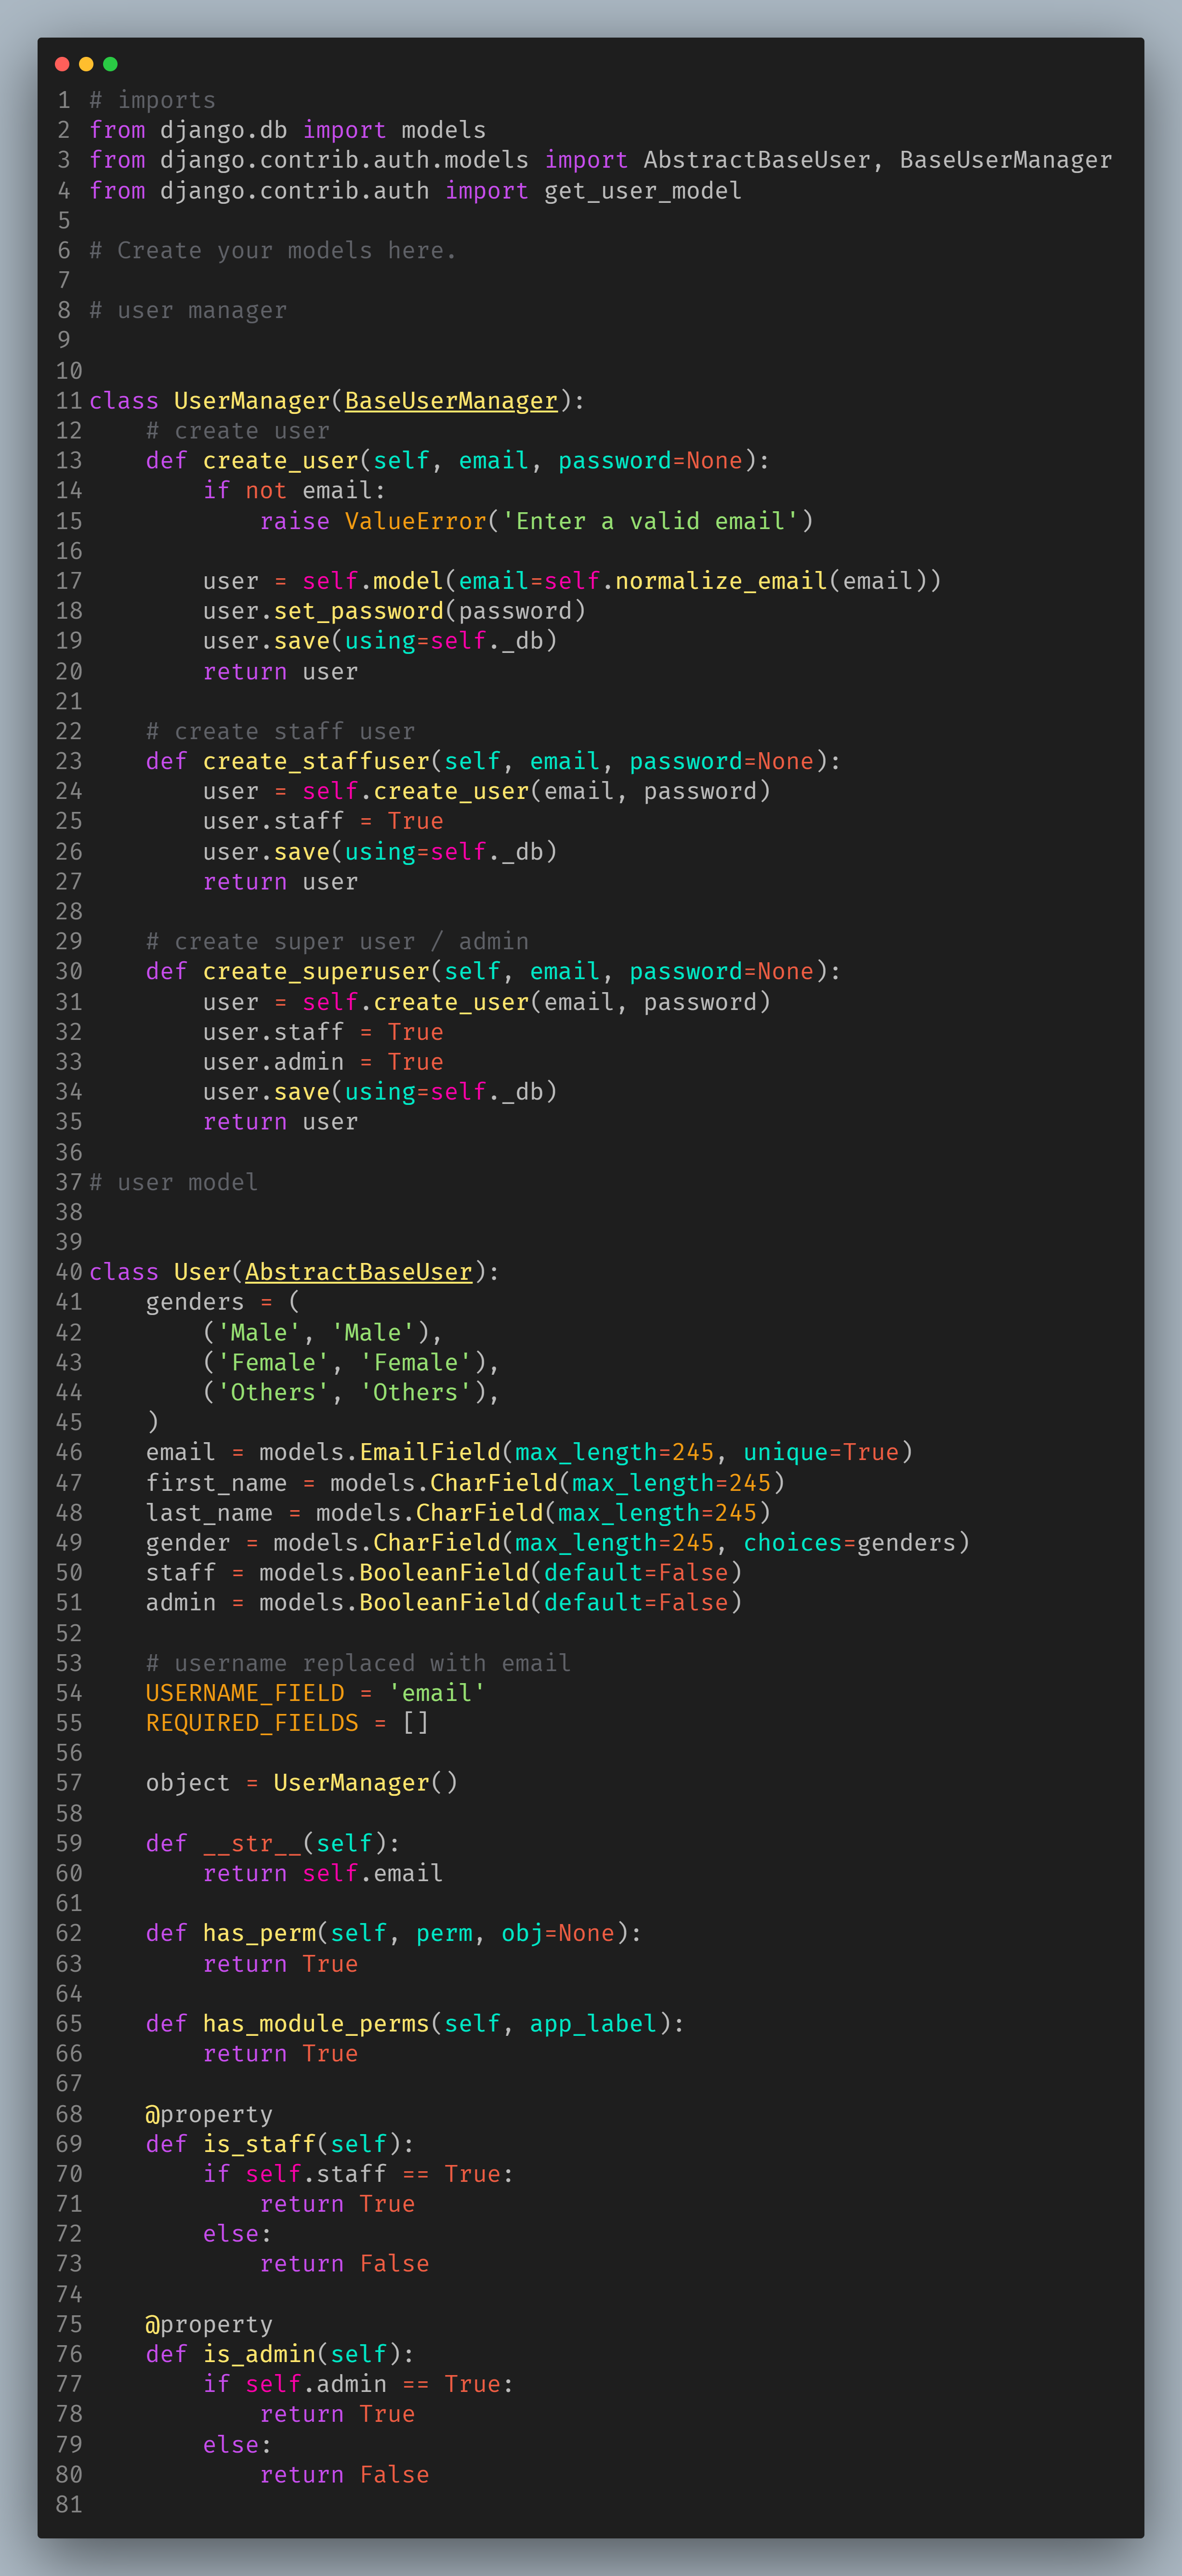Click line number 13 in gutter

click(69, 461)
